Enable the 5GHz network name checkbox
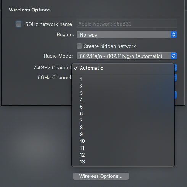The image size is (187, 187). 19,24
